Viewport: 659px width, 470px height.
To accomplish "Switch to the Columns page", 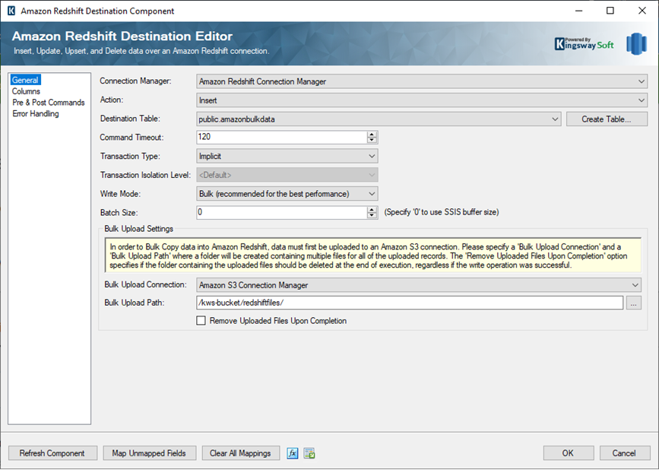I will [x=26, y=91].
